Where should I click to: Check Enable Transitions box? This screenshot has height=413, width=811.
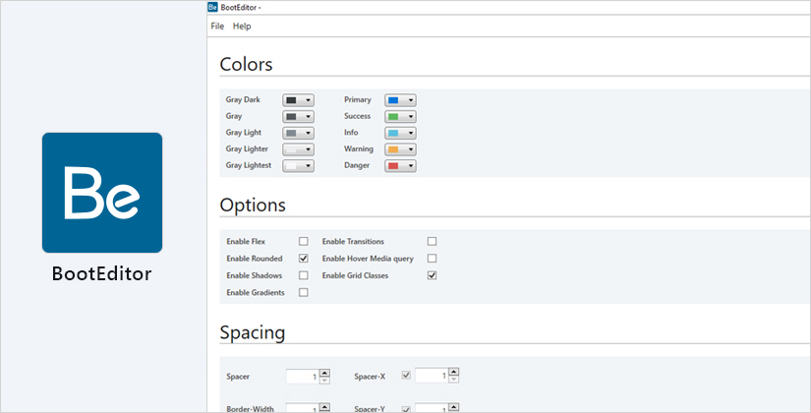tap(432, 241)
